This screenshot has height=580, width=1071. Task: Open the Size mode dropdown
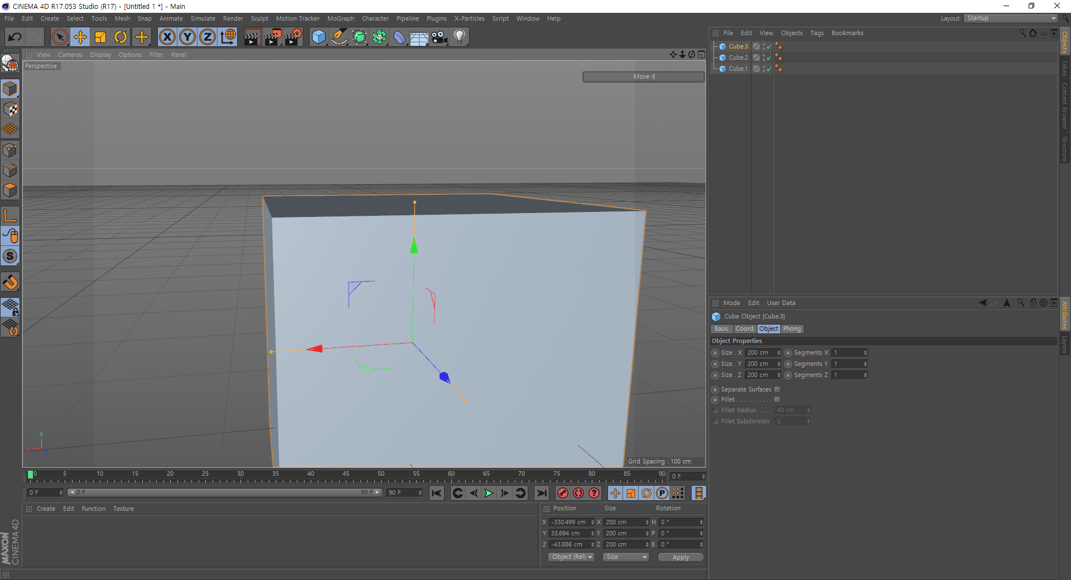click(626, 557)
